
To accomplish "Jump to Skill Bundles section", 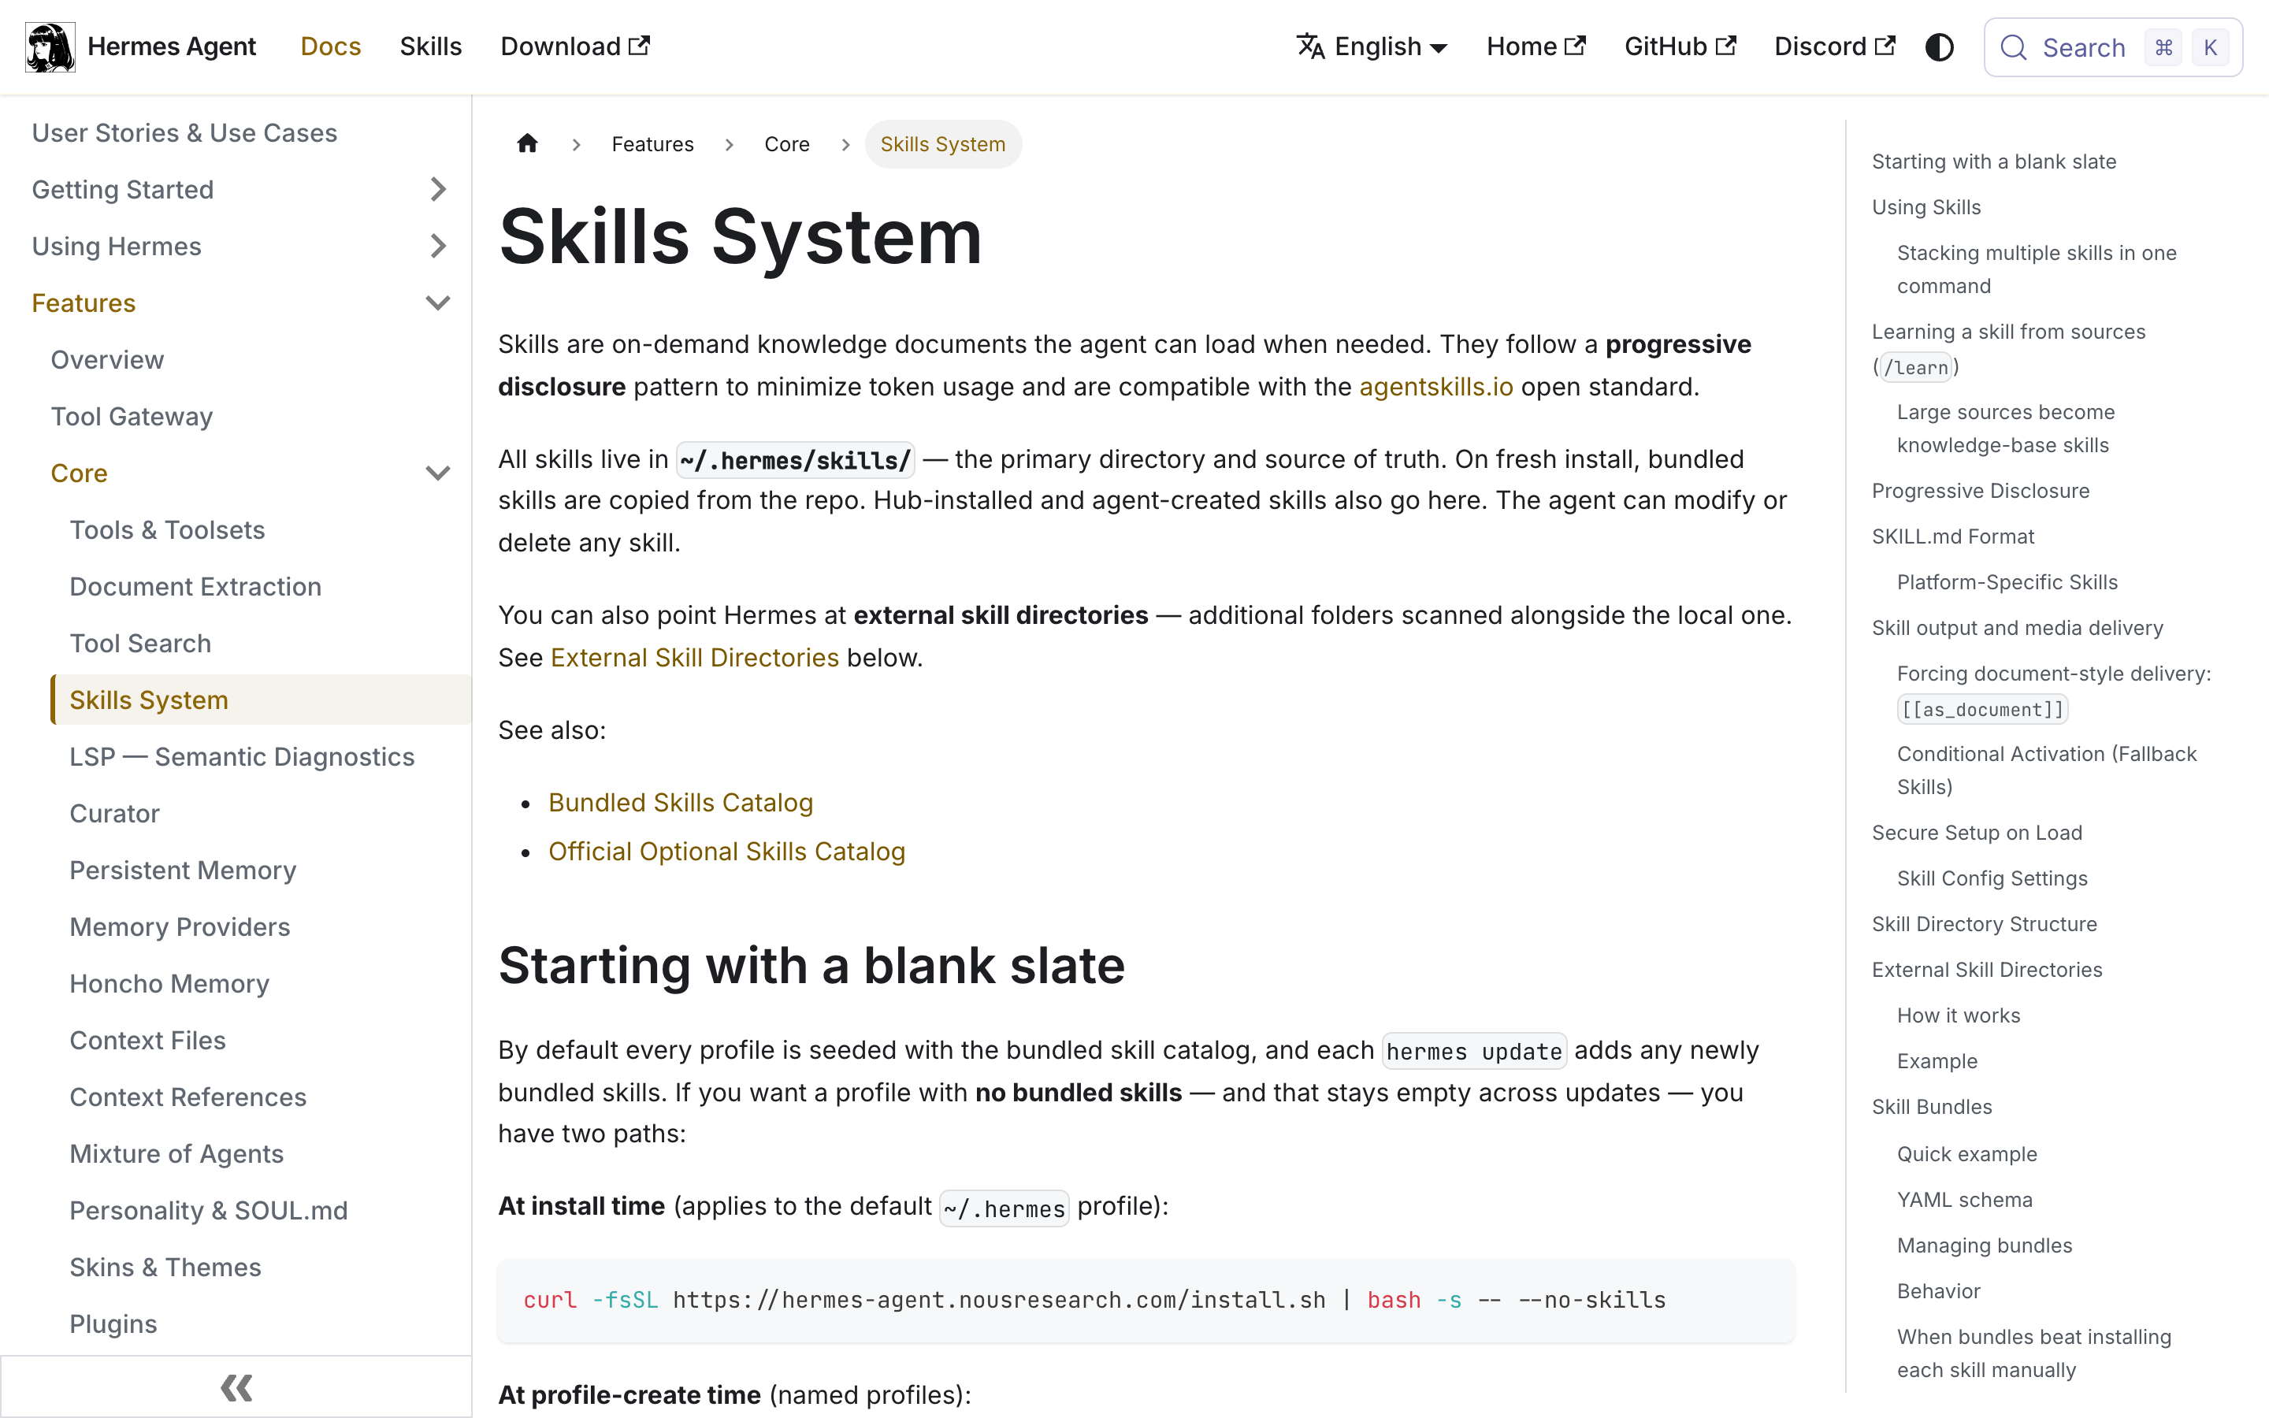I will pos(1932,1107).
